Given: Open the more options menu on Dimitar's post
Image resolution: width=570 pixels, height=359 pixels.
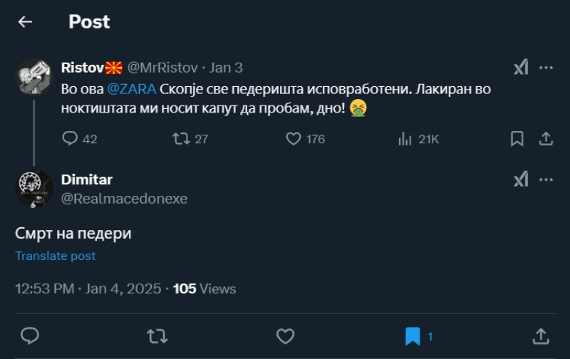Looking at the screenshot, I should click(546, 179).
